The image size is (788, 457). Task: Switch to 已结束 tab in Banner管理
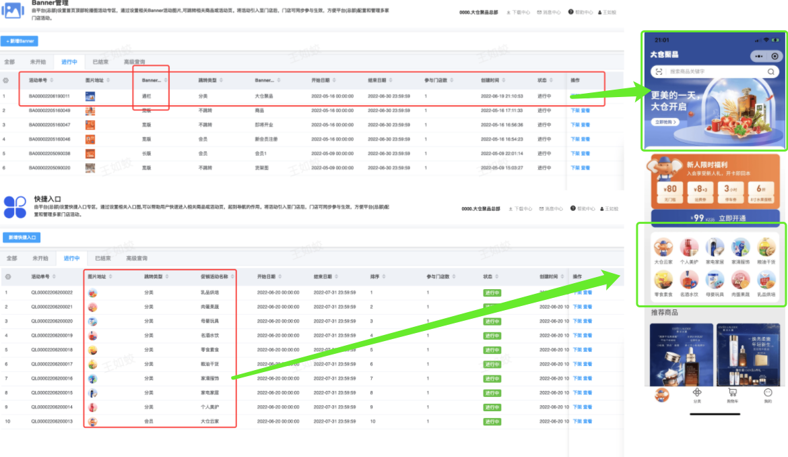pos(100,61)
